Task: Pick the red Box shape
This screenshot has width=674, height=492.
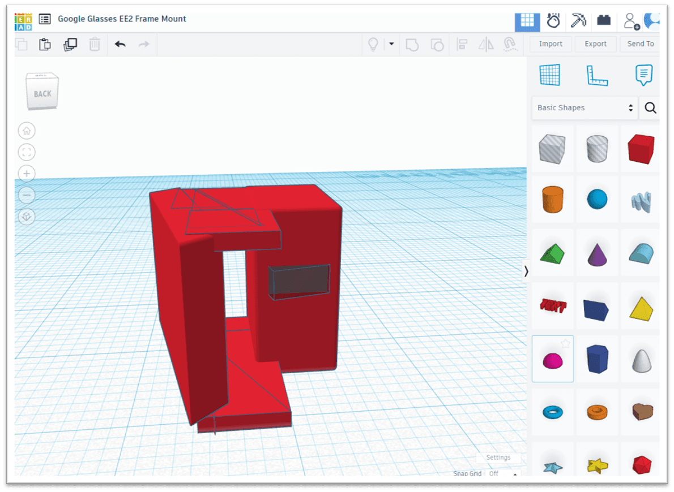Action: click(x=641, y=149)
